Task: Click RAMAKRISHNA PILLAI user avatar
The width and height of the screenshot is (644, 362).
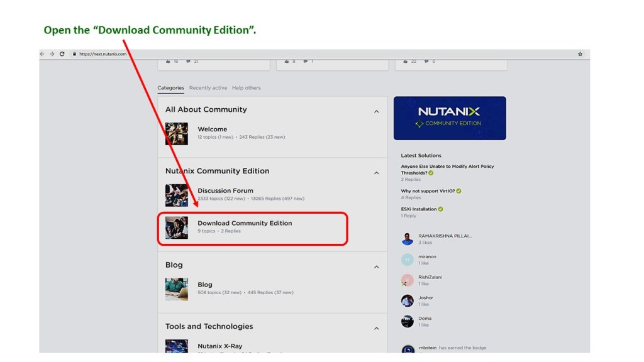Action: click(x=408, y=239)
